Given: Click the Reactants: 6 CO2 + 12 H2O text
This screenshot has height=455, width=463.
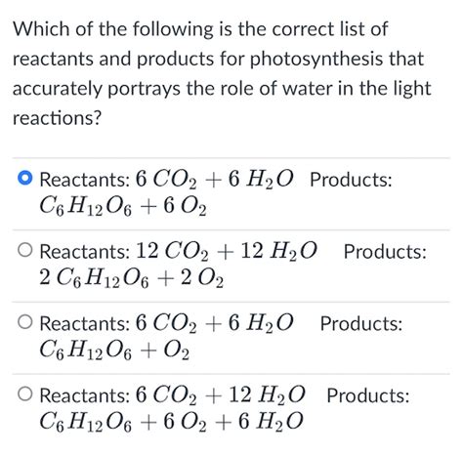Looking at the screenshot, I should [172, 395].
